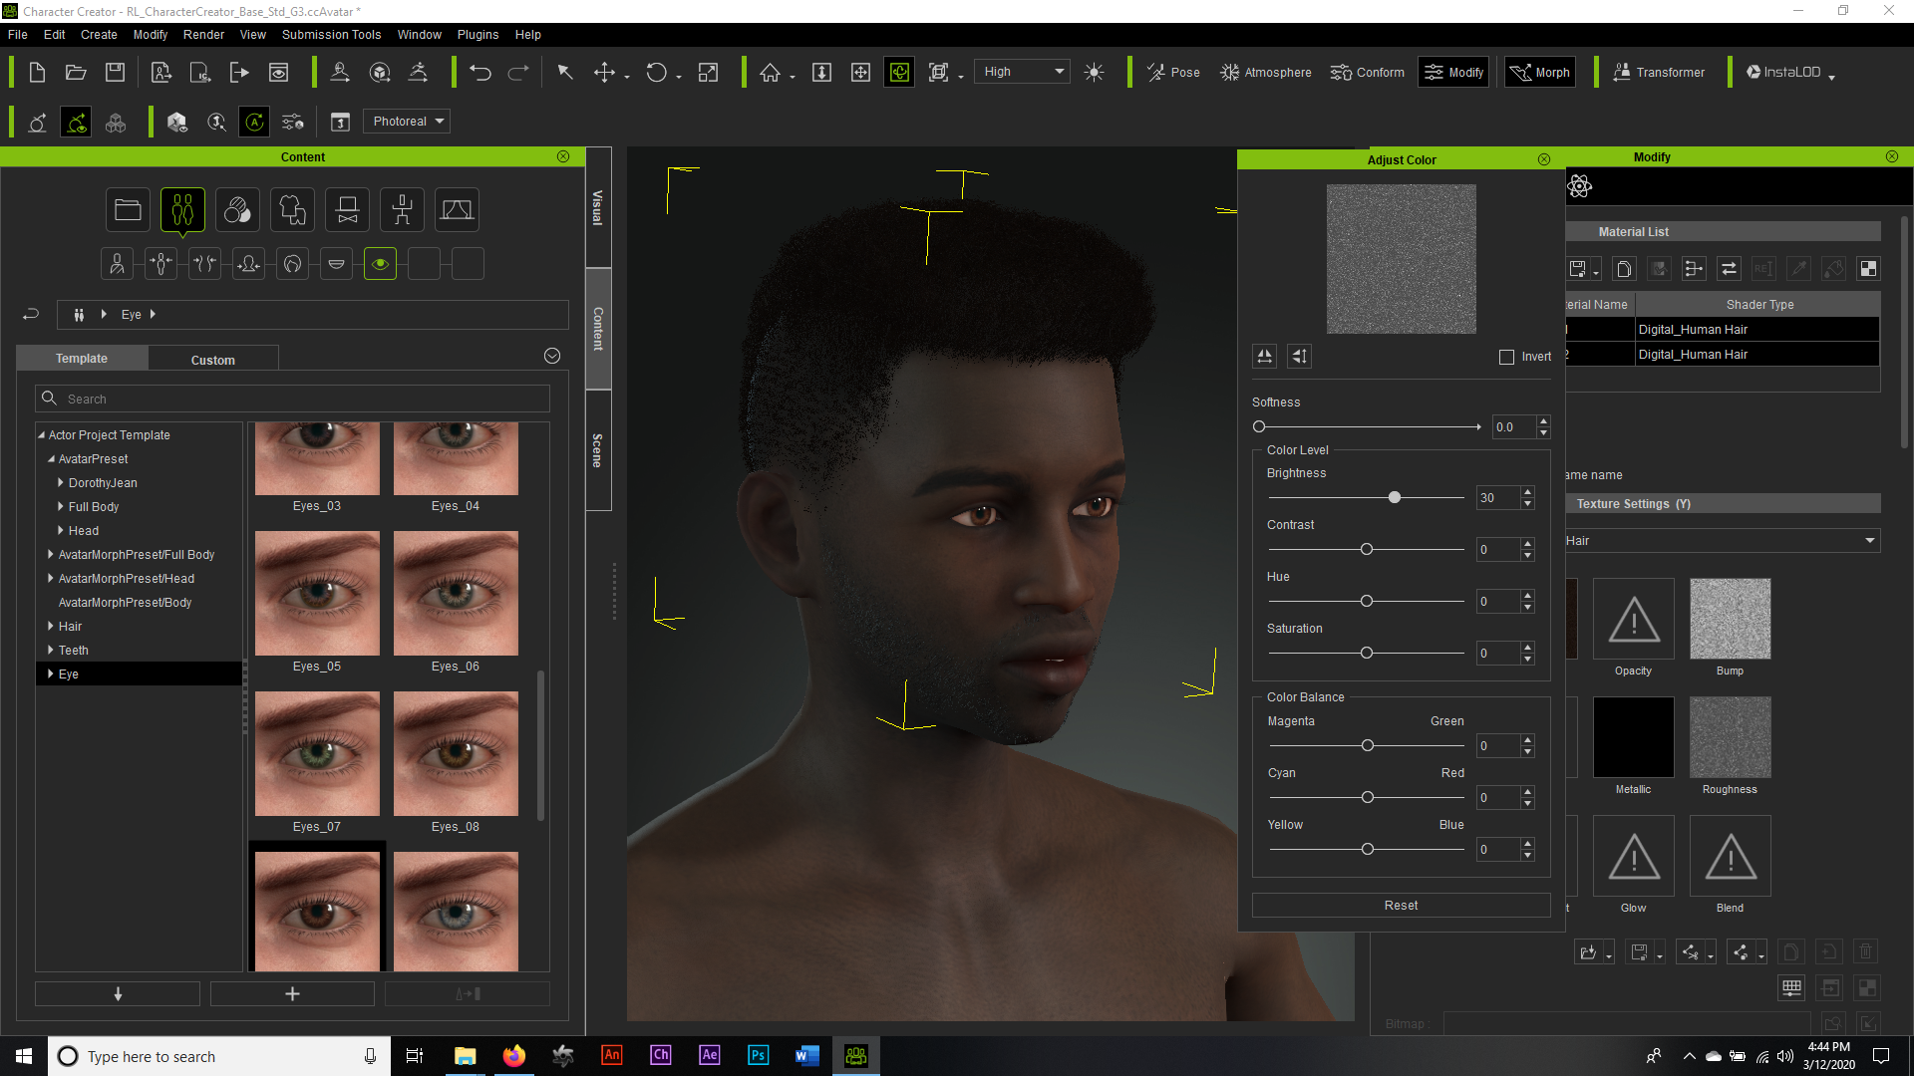
Task: Switch to the Custom tab
Action: tap(213, 360)
